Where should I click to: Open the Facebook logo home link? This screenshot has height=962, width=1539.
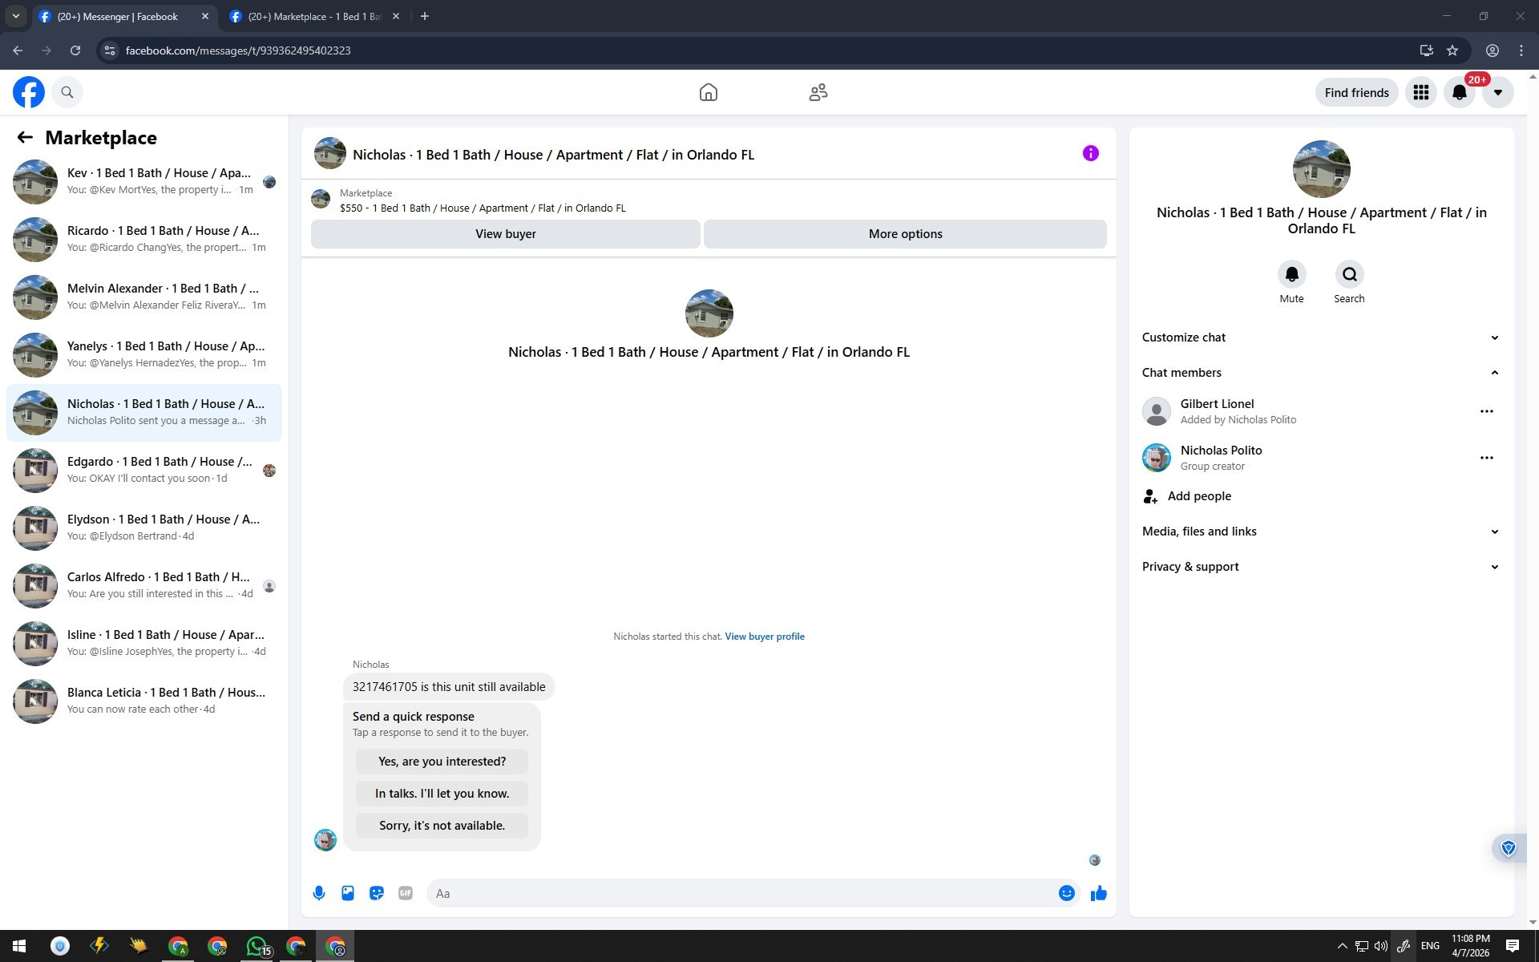(29, 92)
